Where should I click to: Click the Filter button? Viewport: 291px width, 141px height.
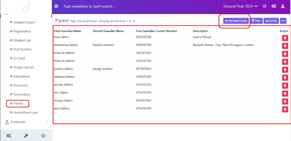point(256,21)
